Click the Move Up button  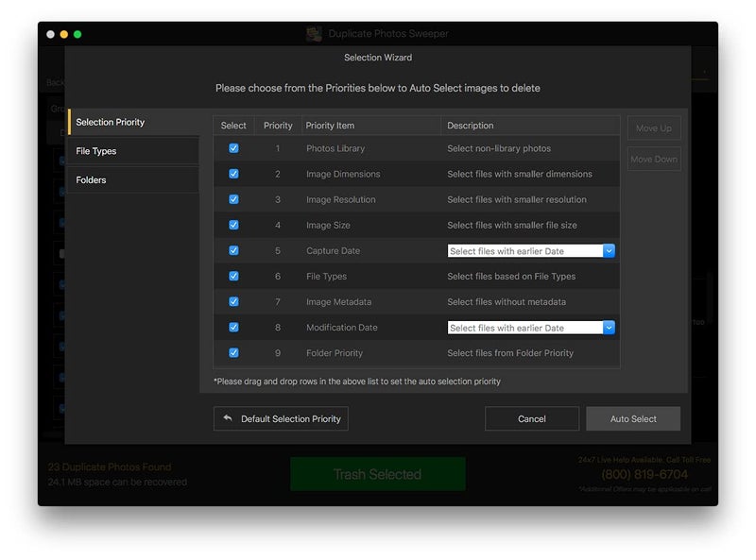(653, 128)
